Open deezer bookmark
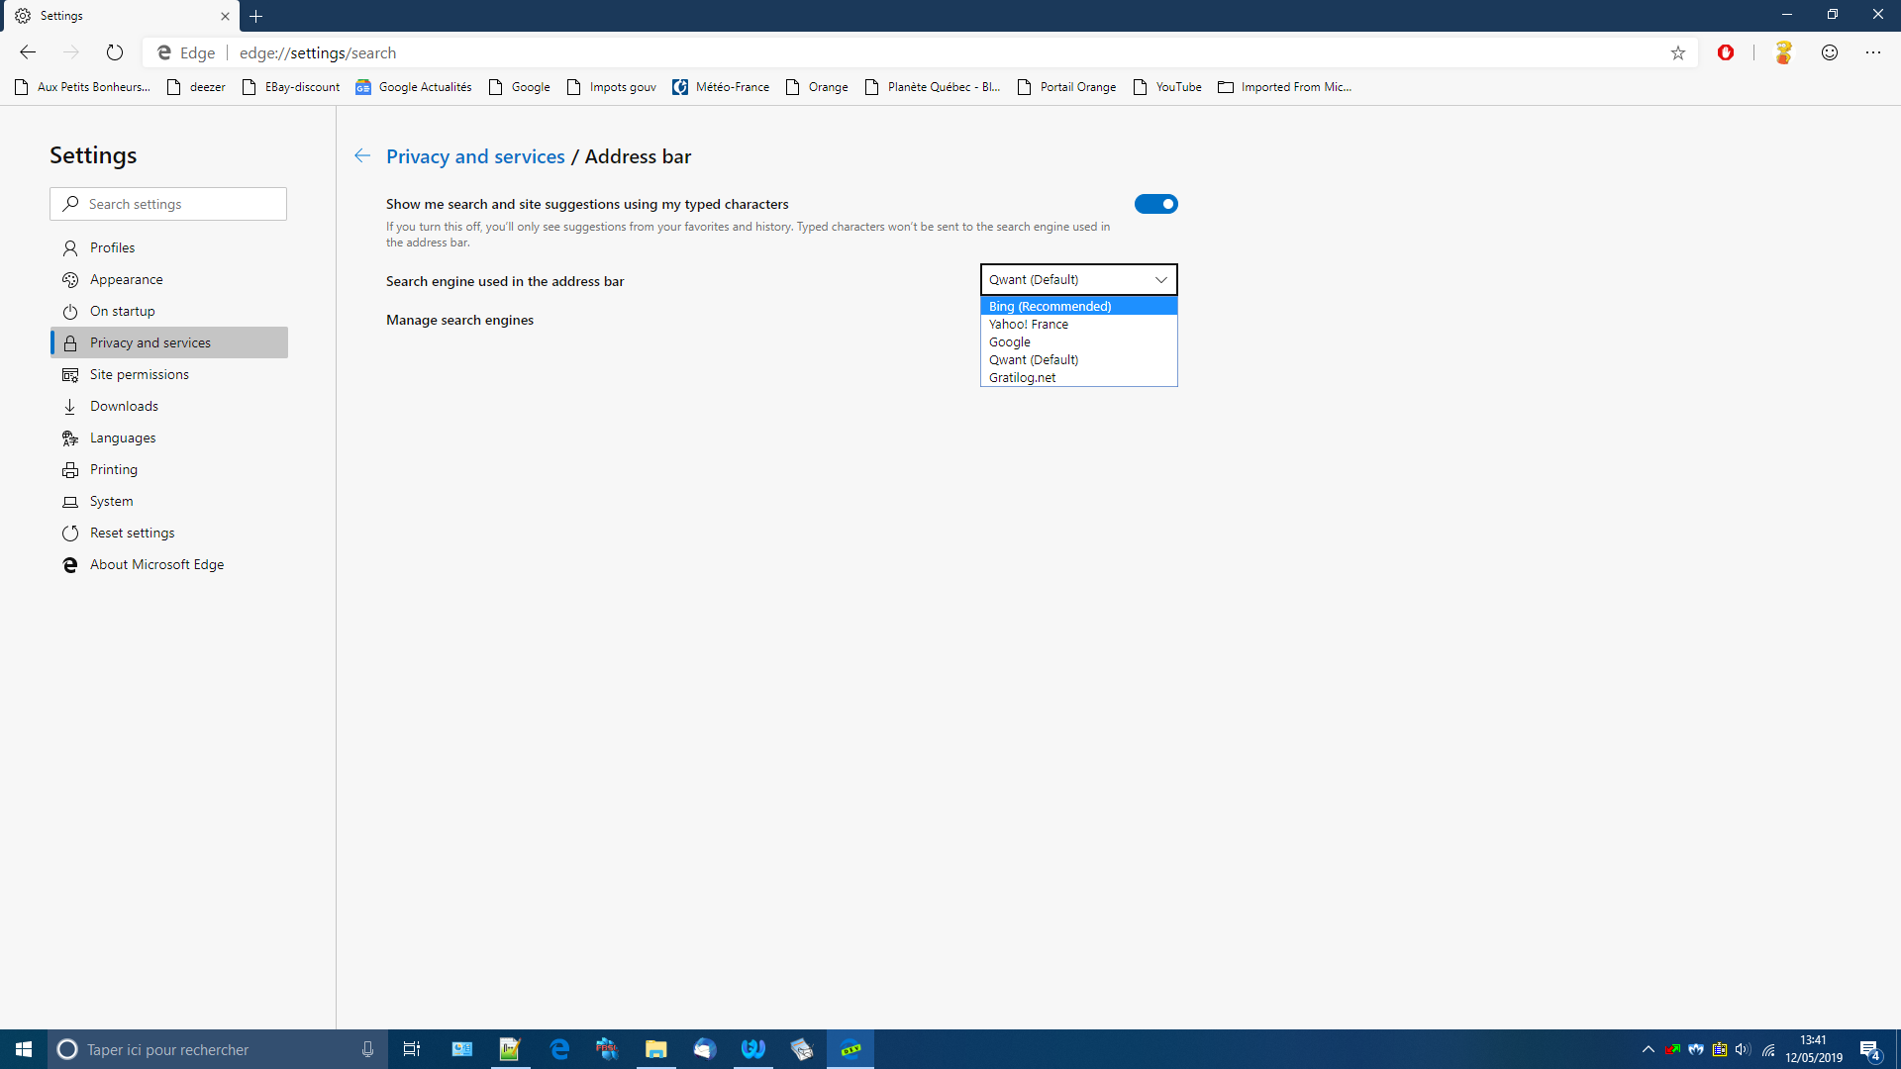1901x1069 pixels. coord(196,87)
